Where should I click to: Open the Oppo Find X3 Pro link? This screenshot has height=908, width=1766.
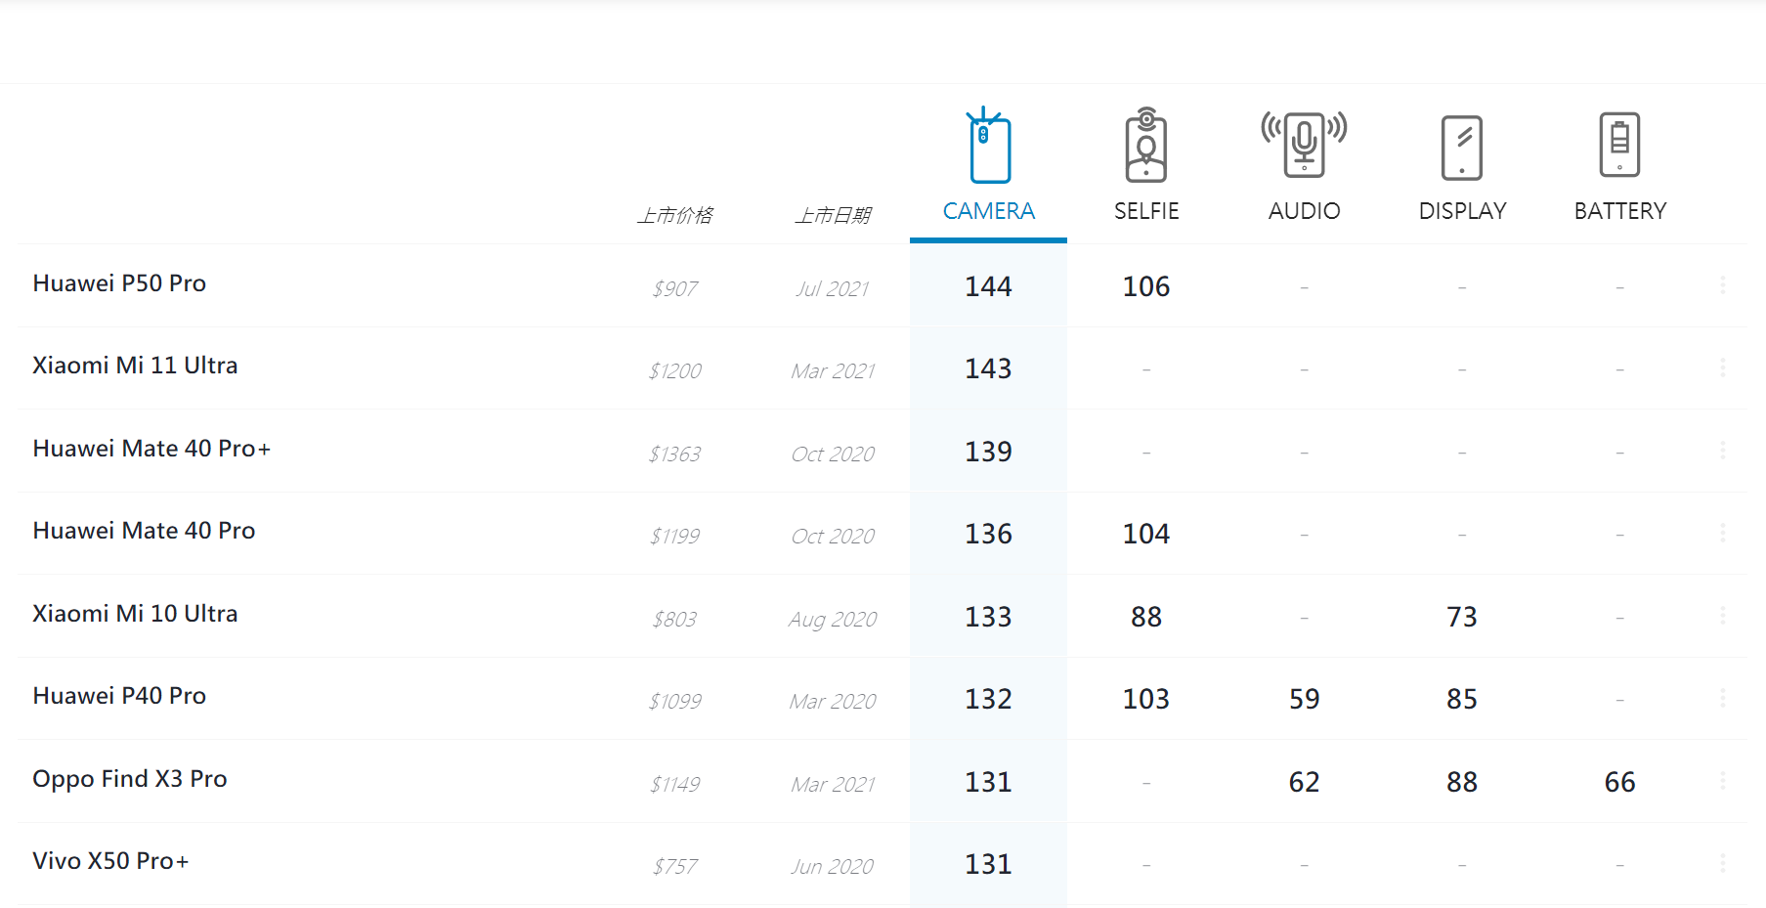pos(130,779)
